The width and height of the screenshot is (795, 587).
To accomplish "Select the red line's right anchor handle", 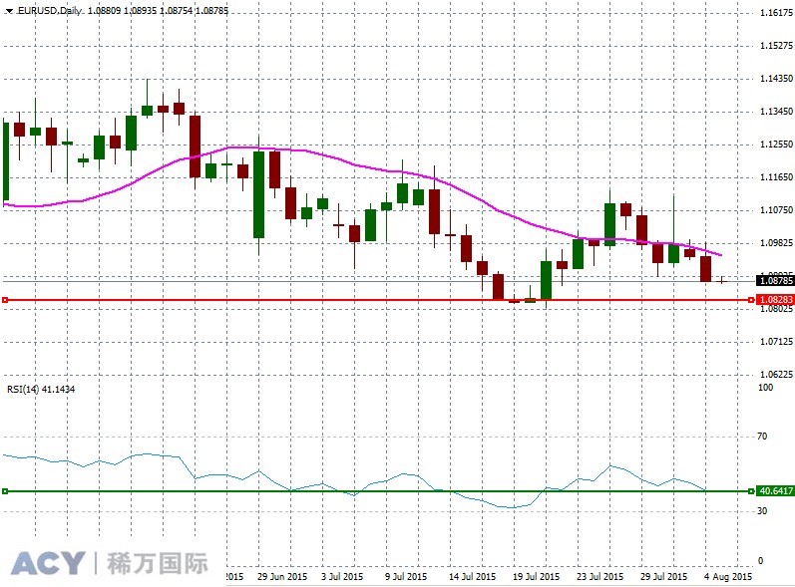I will [751, 300].
